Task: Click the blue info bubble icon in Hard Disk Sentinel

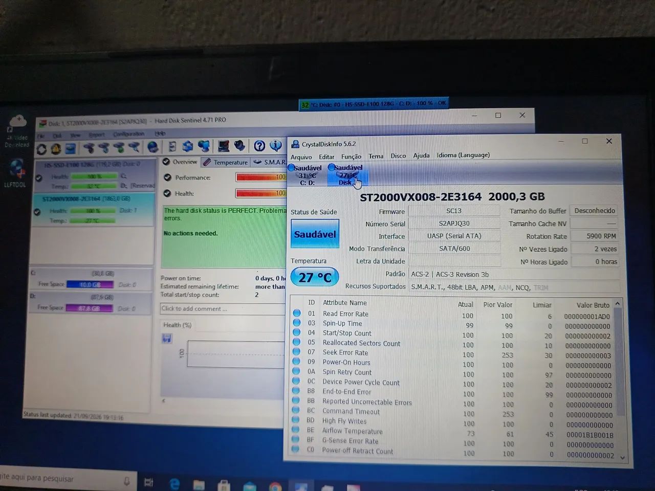Action: click(276, 146)
